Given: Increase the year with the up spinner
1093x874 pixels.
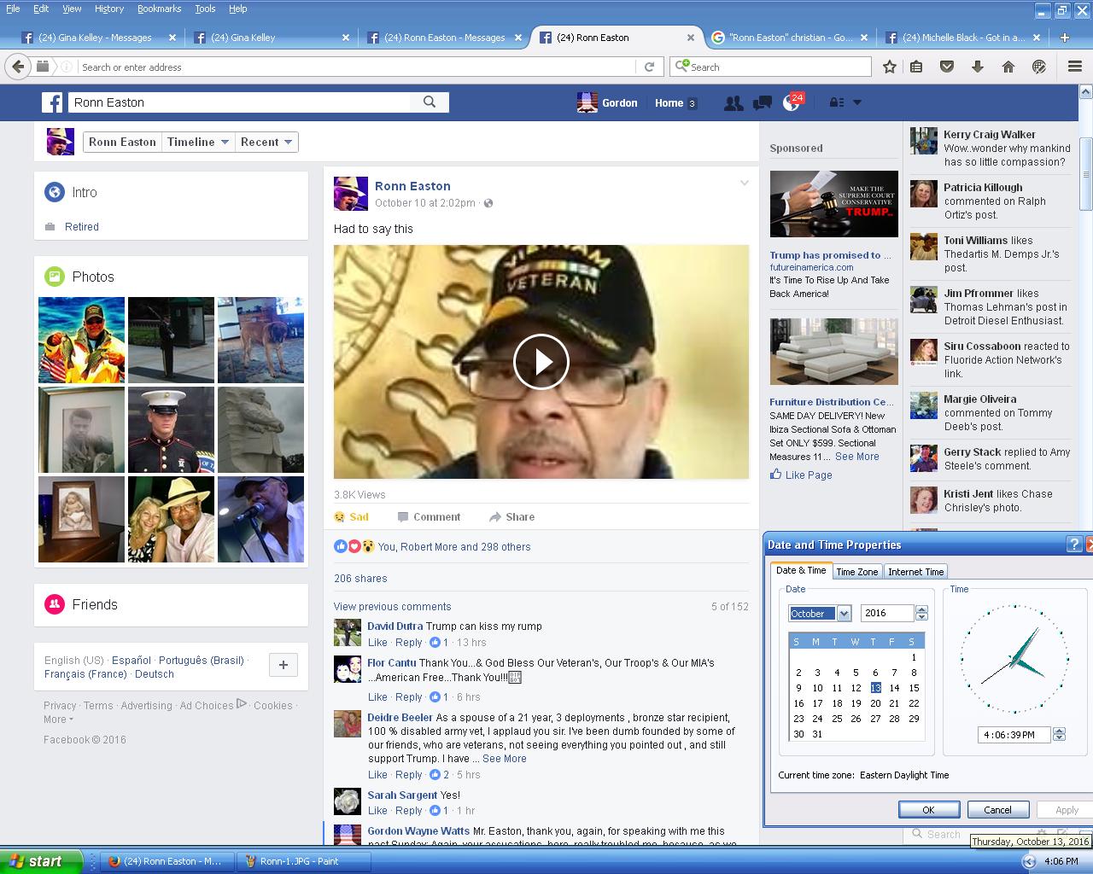Looking at the screenshot, I should coord(921,609).
